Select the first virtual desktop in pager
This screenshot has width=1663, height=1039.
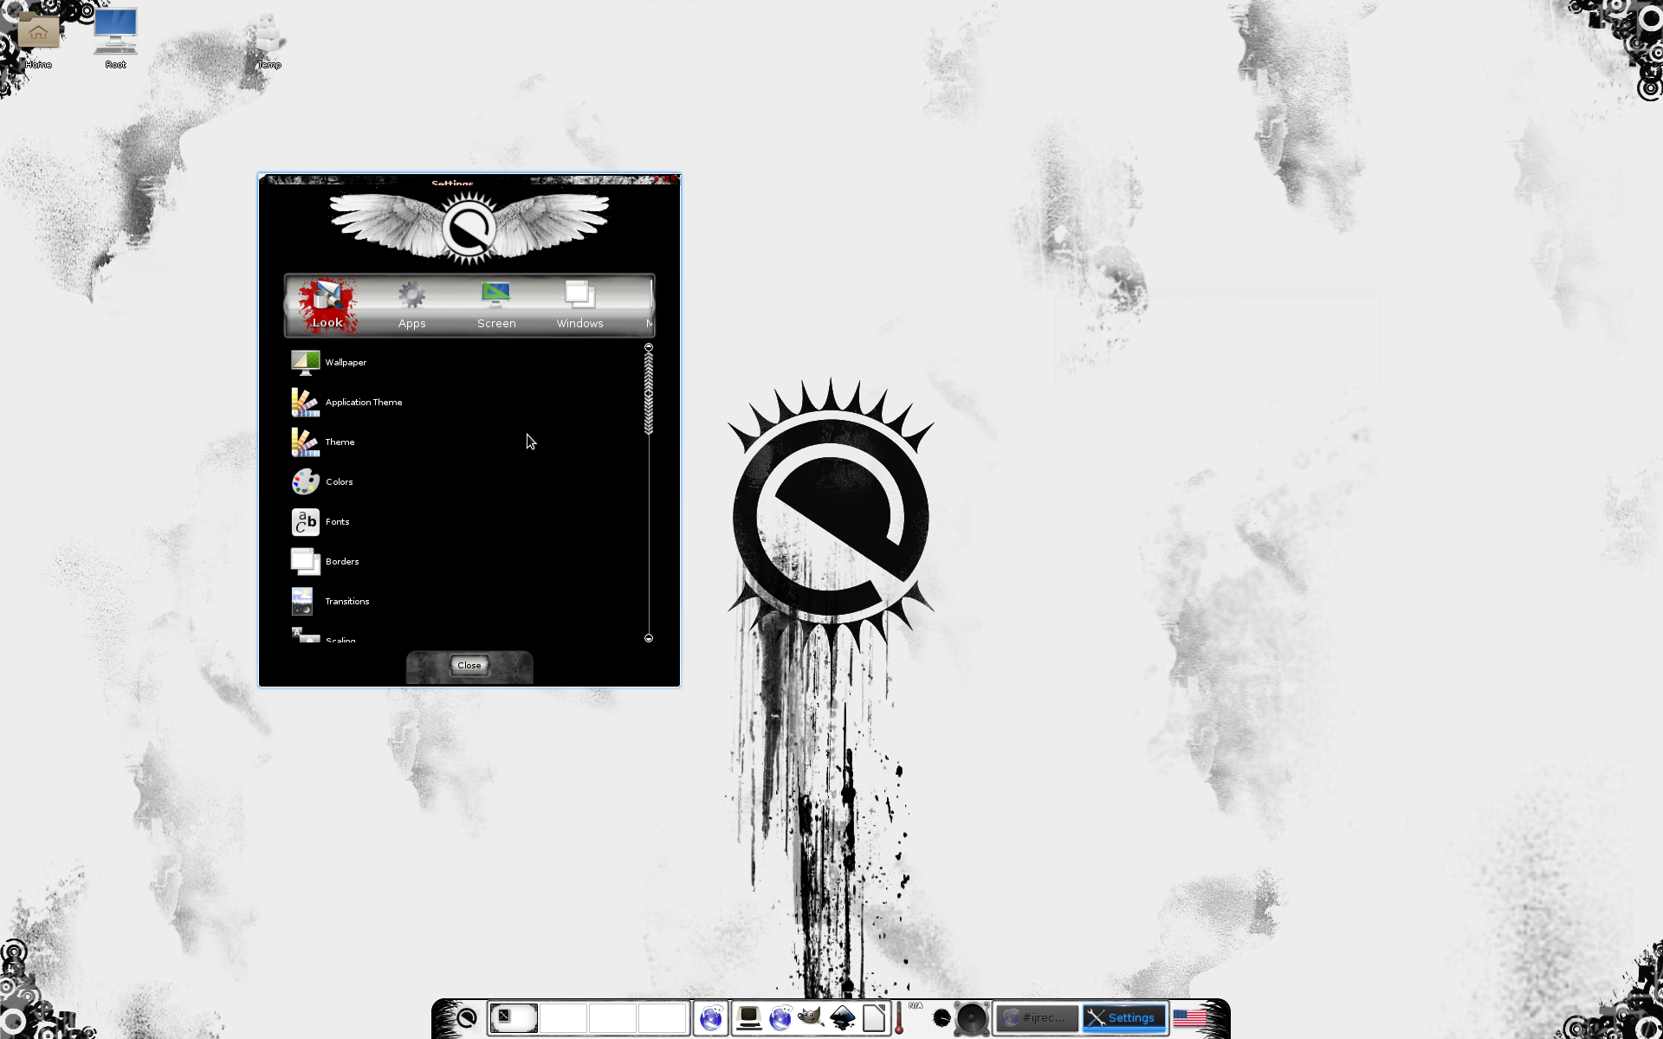514,1017
